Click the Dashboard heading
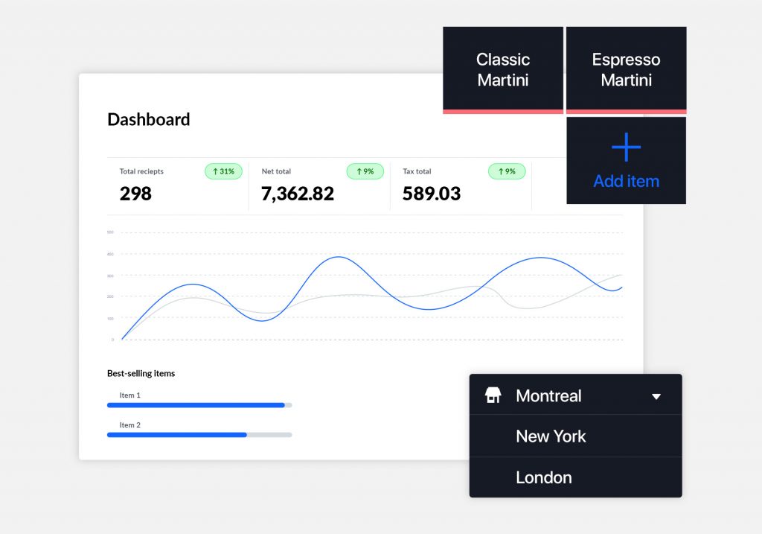Image resolution: width=762 pixels, height=534 pixels. tap(149, 119)
